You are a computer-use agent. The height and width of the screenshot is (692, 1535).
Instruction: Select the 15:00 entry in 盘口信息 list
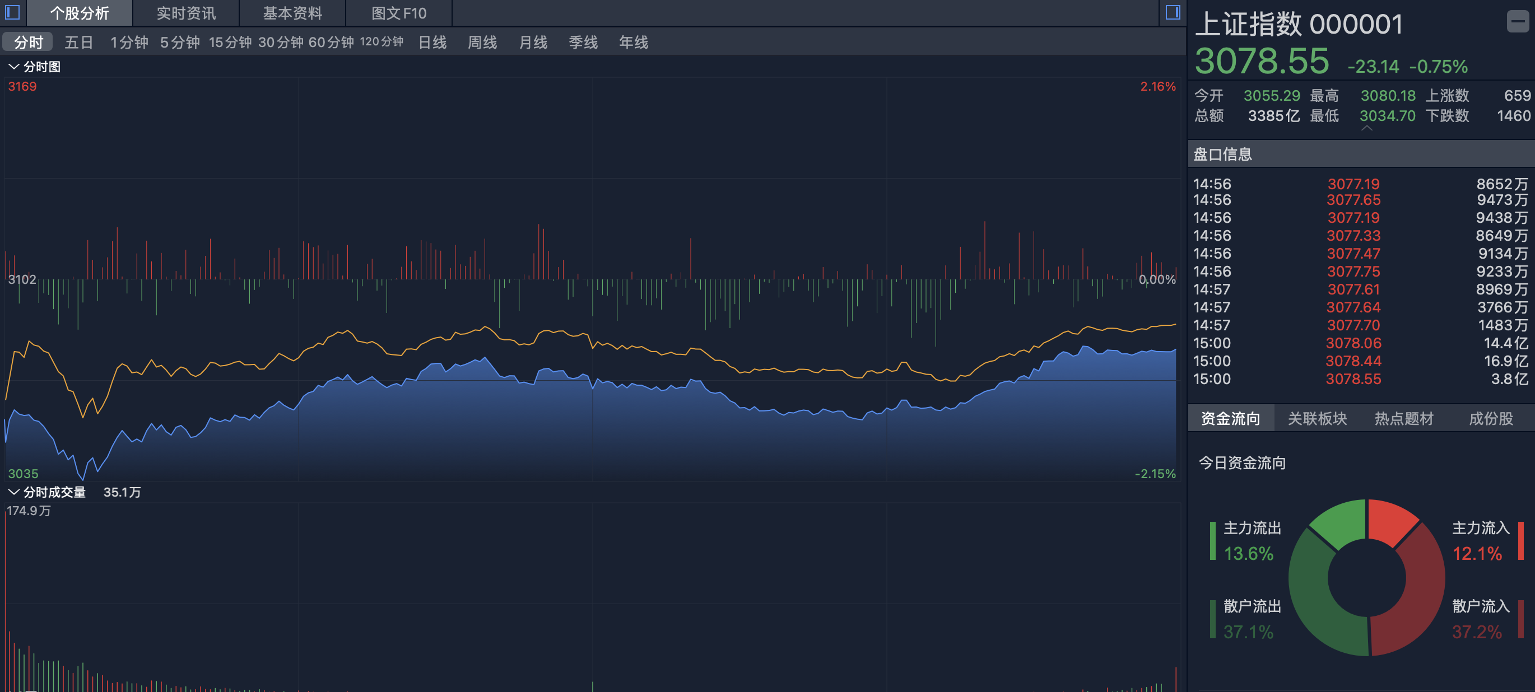pyautogui.click(x=1212, y=343)
